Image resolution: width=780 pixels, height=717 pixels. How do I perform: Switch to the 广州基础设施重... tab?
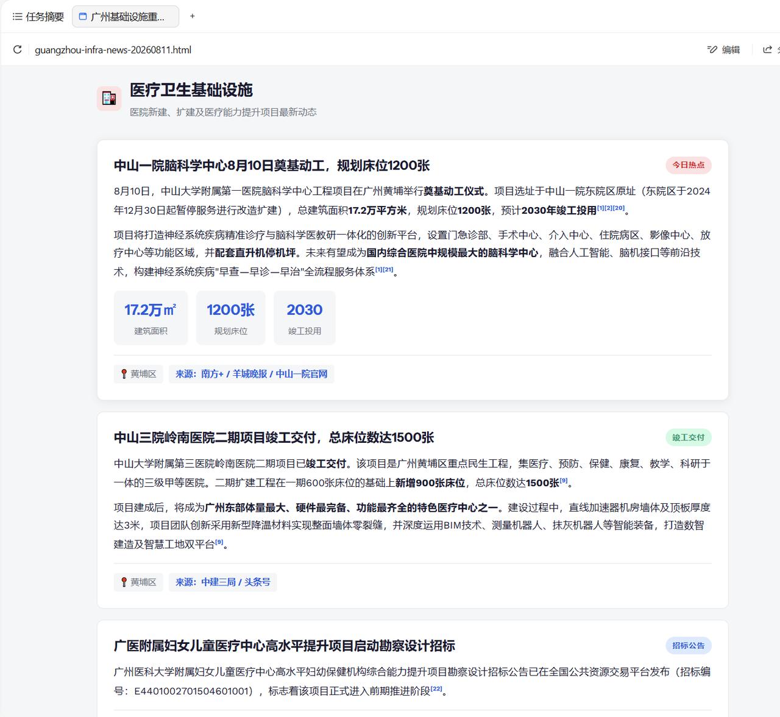pos(126,16)
